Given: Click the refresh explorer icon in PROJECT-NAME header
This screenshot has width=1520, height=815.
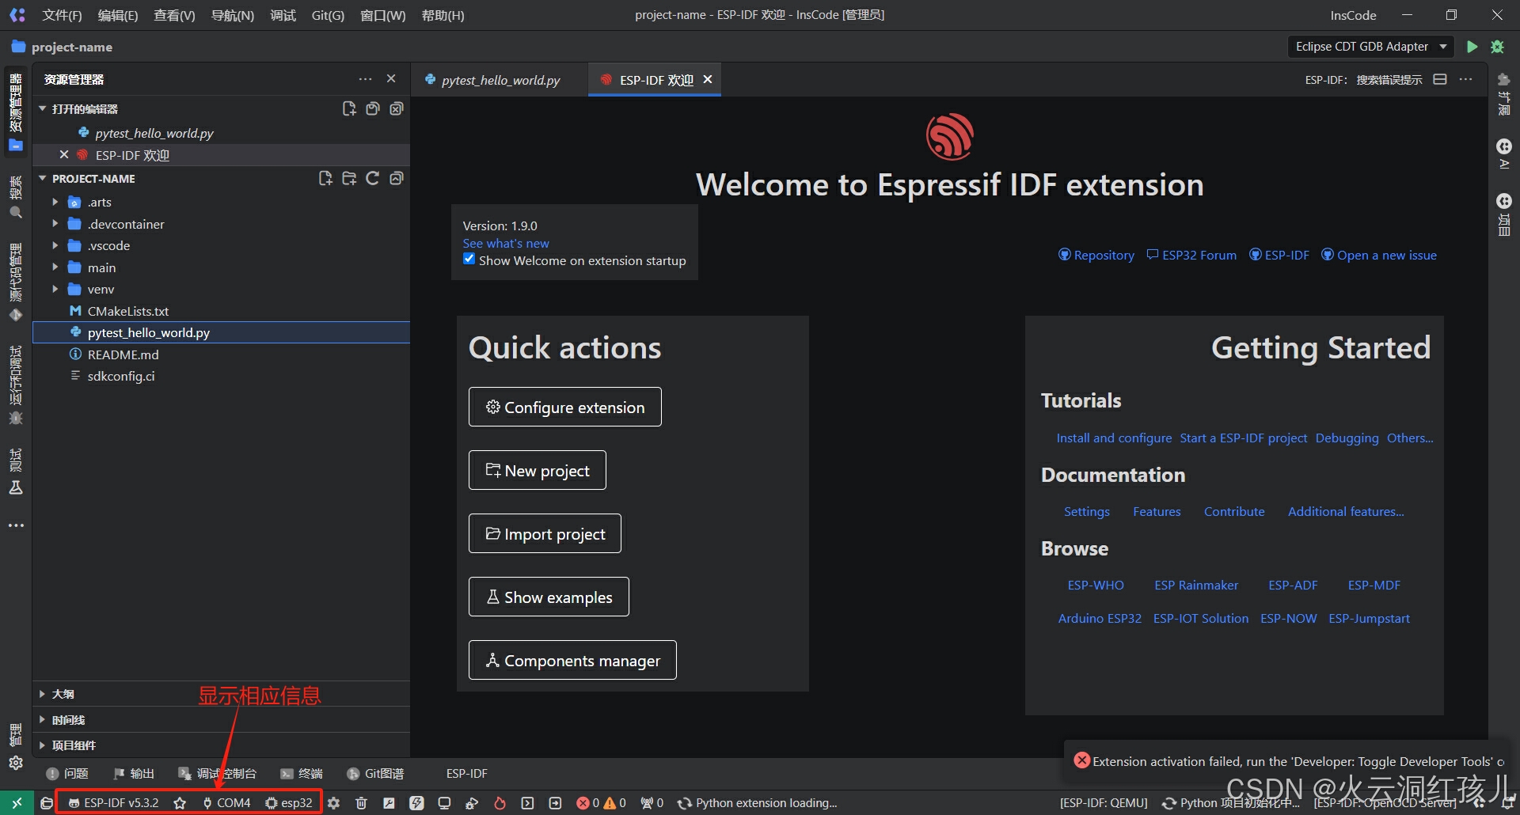Looking at the screenshot, I should pyautogui.click(x=372, y=178).
